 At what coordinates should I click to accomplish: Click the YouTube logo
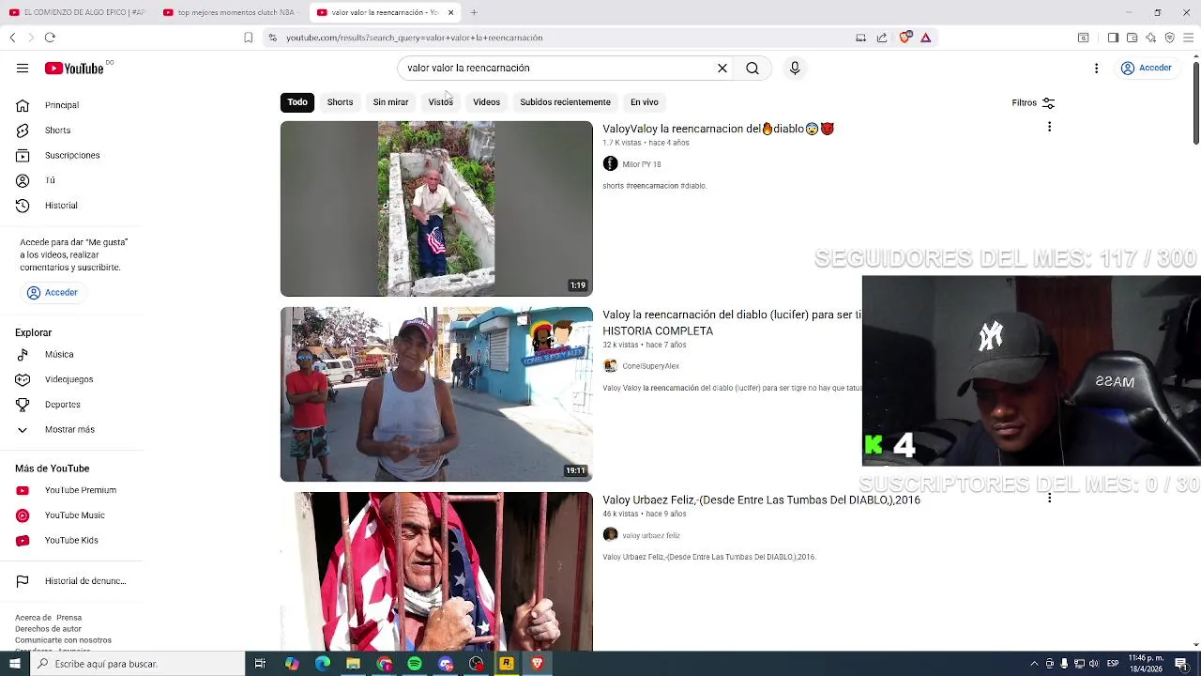[x=74, y=68]
